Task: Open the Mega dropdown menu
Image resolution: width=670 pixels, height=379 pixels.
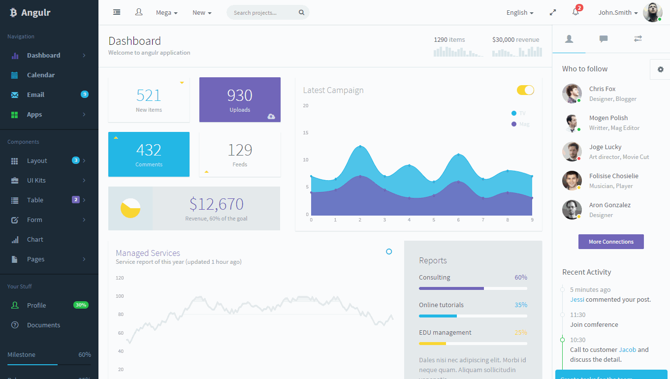Action: pyautogui.click(x=166, y=13)
